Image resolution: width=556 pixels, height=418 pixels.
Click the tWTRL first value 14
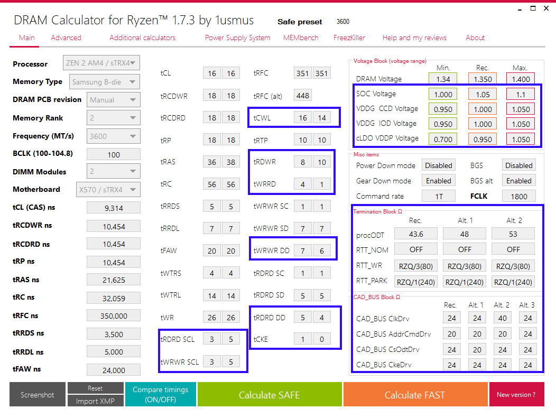click(x=212, y=295)
